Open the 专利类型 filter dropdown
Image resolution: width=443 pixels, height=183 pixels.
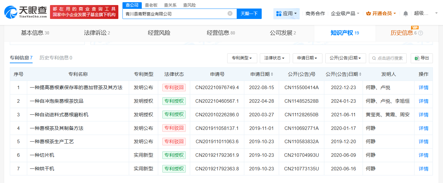point(242,58)
